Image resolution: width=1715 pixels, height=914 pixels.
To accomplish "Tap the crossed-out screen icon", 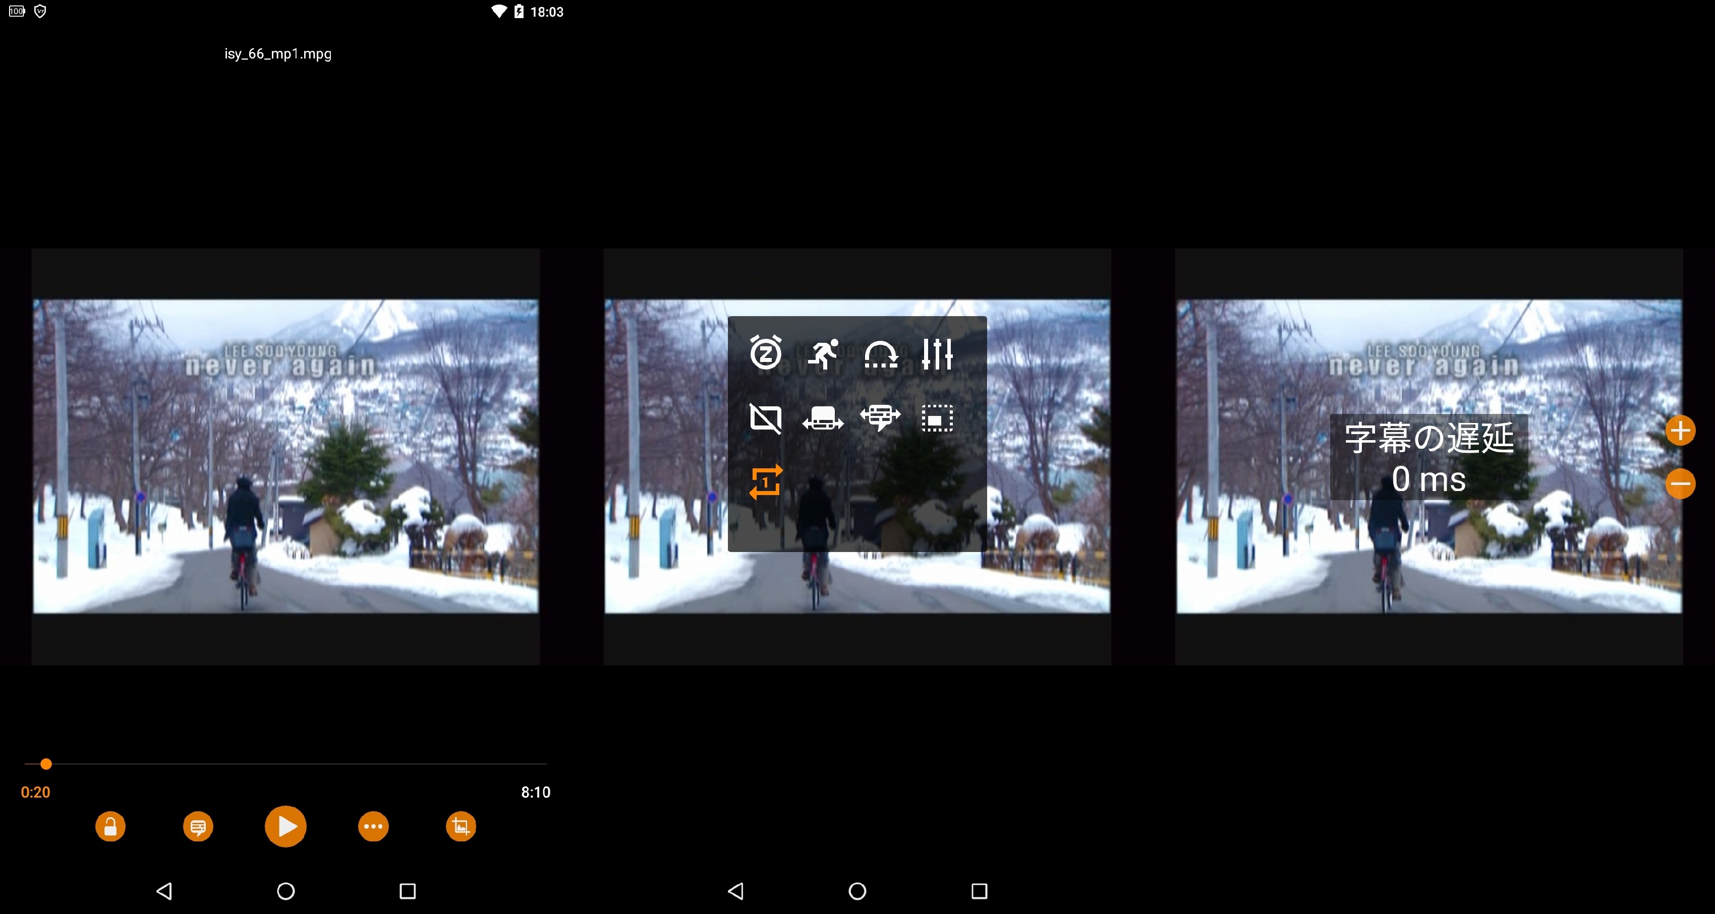I will (x=766, y=418).
